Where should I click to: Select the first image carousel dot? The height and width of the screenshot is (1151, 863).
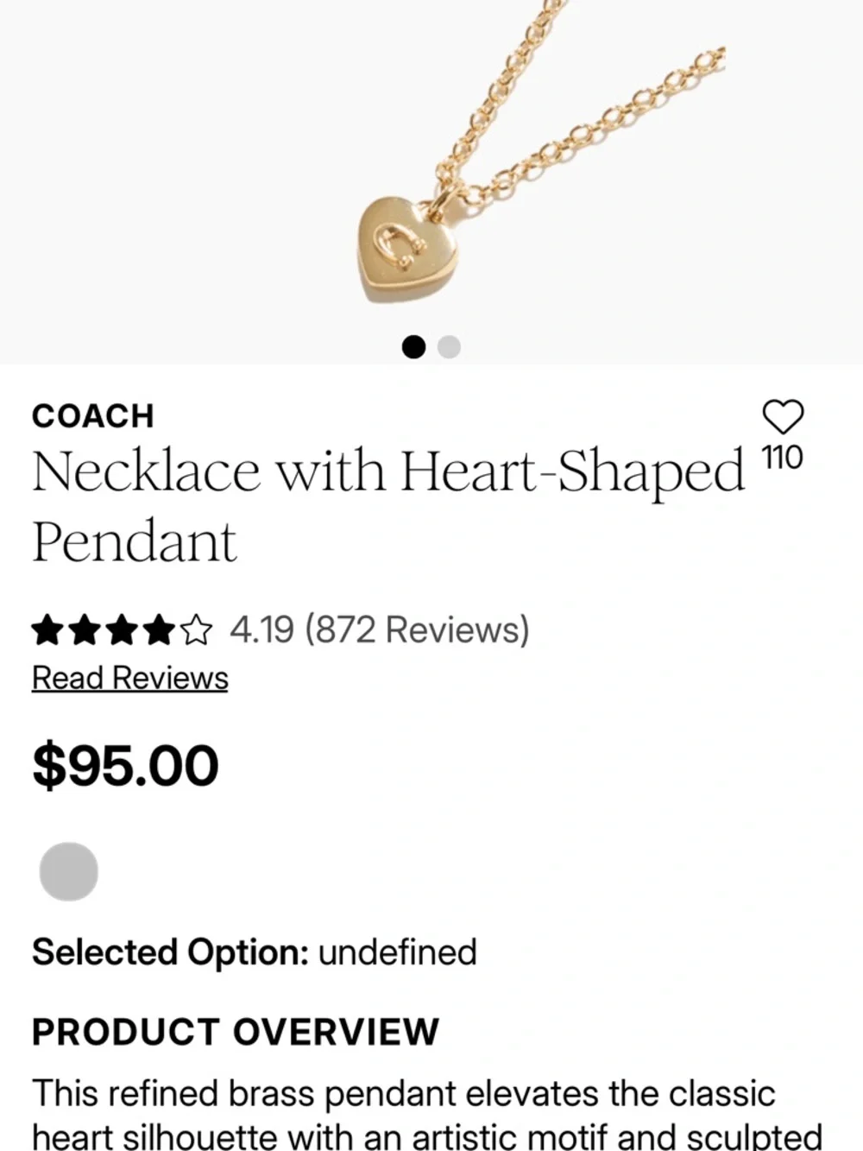[x=414, y=347]
